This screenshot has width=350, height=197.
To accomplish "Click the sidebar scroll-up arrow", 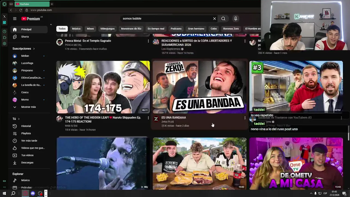I will pyautogui.click(x=51, y=25).
